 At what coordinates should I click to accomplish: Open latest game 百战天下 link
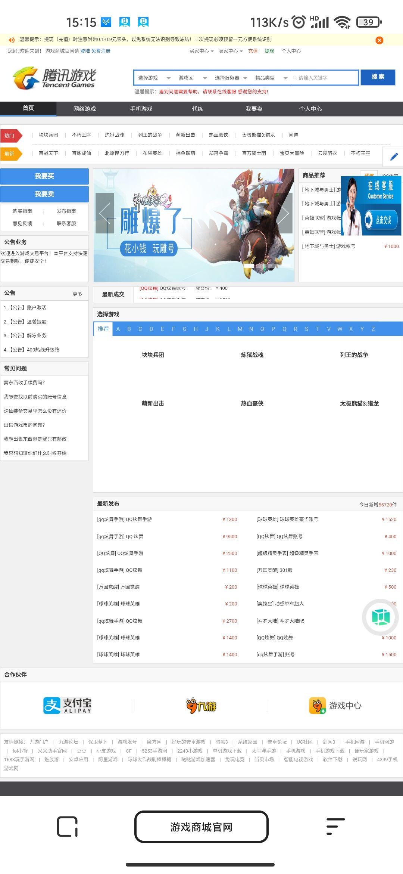pyautogui.click(x=49, y=153)
